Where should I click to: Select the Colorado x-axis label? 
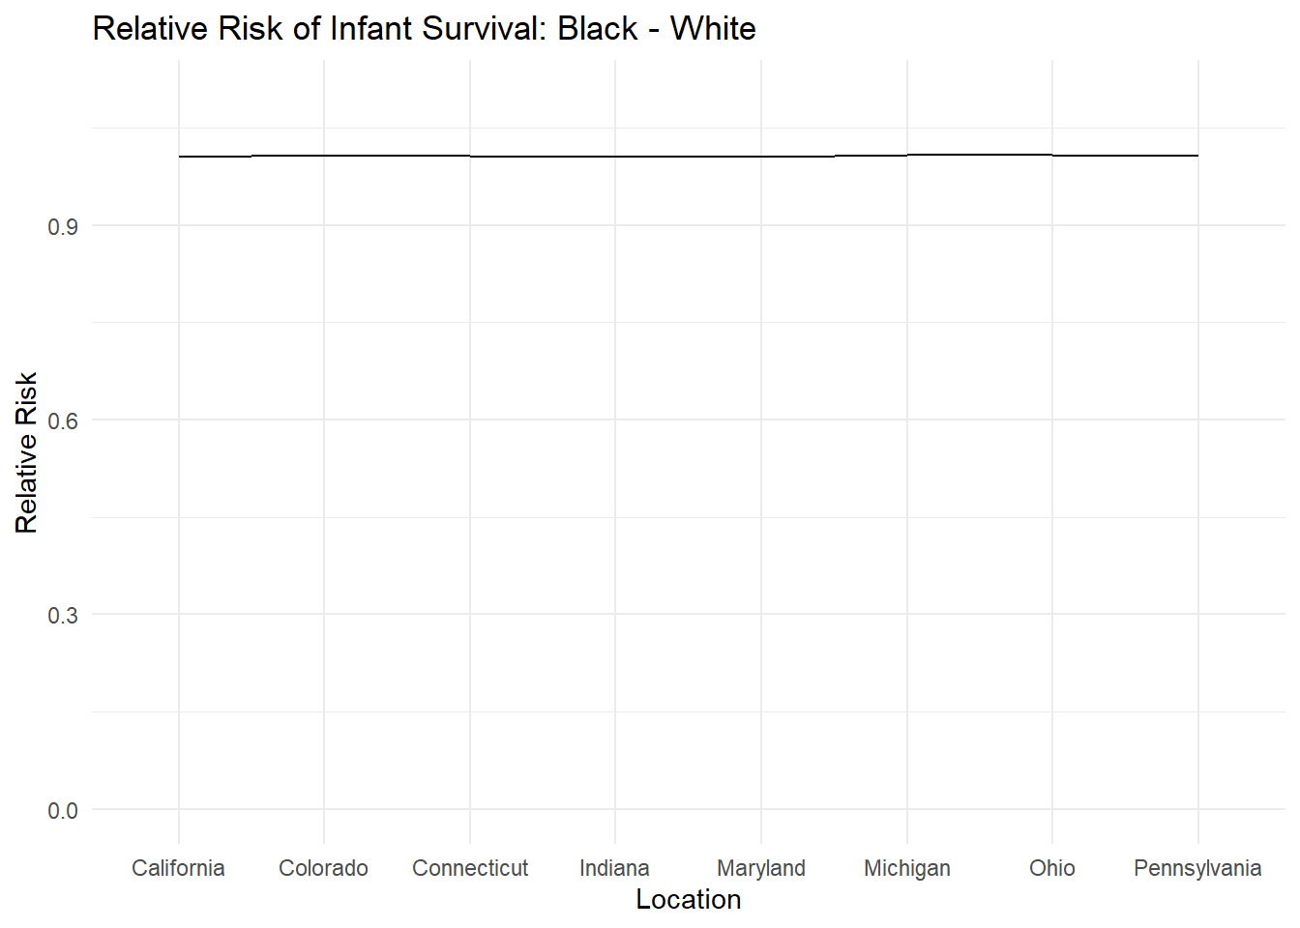click(x=323, y=868)
